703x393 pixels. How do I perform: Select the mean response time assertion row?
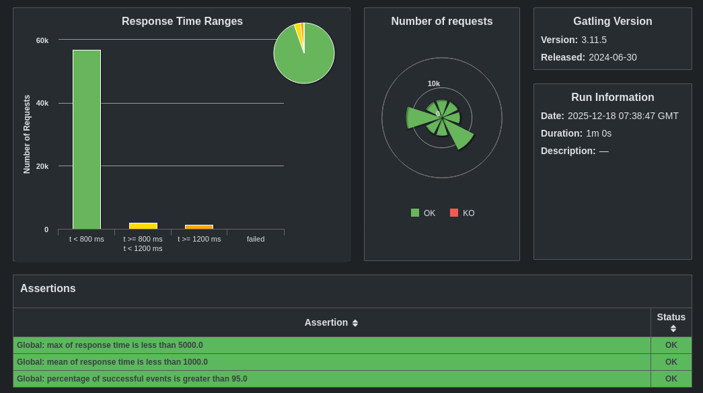click(353, 362)
